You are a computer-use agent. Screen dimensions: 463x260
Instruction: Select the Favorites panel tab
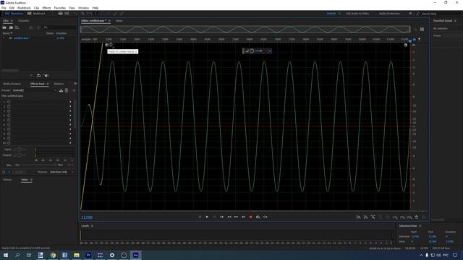pyautogui.click(x=23, y=21)
